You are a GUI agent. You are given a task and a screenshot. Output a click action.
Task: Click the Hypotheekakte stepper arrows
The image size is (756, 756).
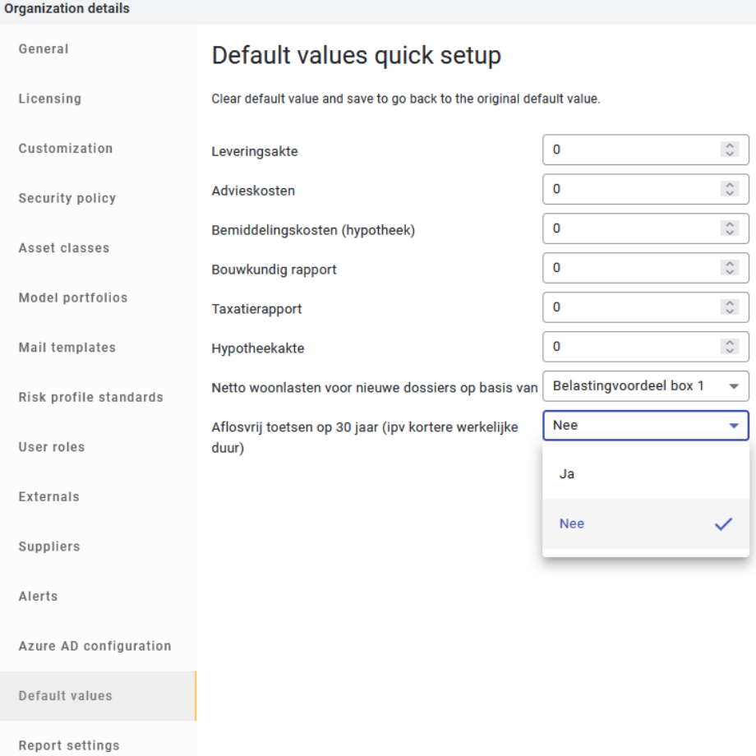pyautogui.click(x=730, y=347)
